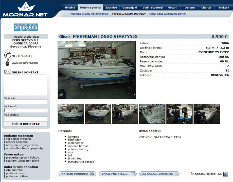Open the first boat thumbnail on trailer
233x182 pixels.
click(x=71, y=114)
